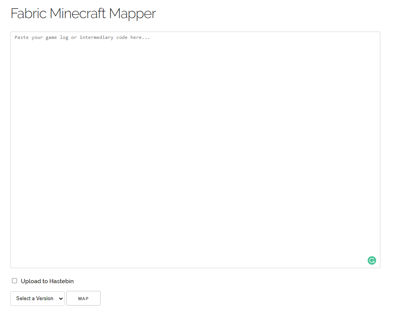Image resolution: width=395 pixels, height=314 pixels.
Task: Click the MAP button
Action: [83, 298]
